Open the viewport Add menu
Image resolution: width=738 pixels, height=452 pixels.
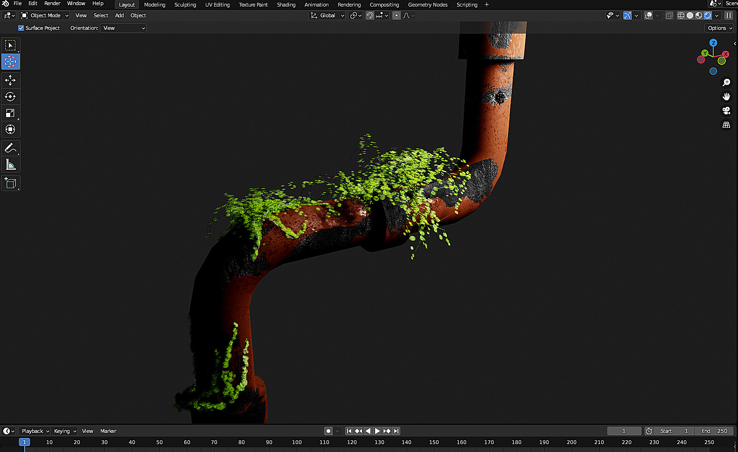pos(119,15)
